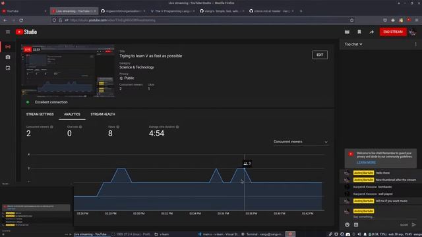Click the red recording icon in taskbar
This screenshot has width=422, height=237.
tap(290, 234)
